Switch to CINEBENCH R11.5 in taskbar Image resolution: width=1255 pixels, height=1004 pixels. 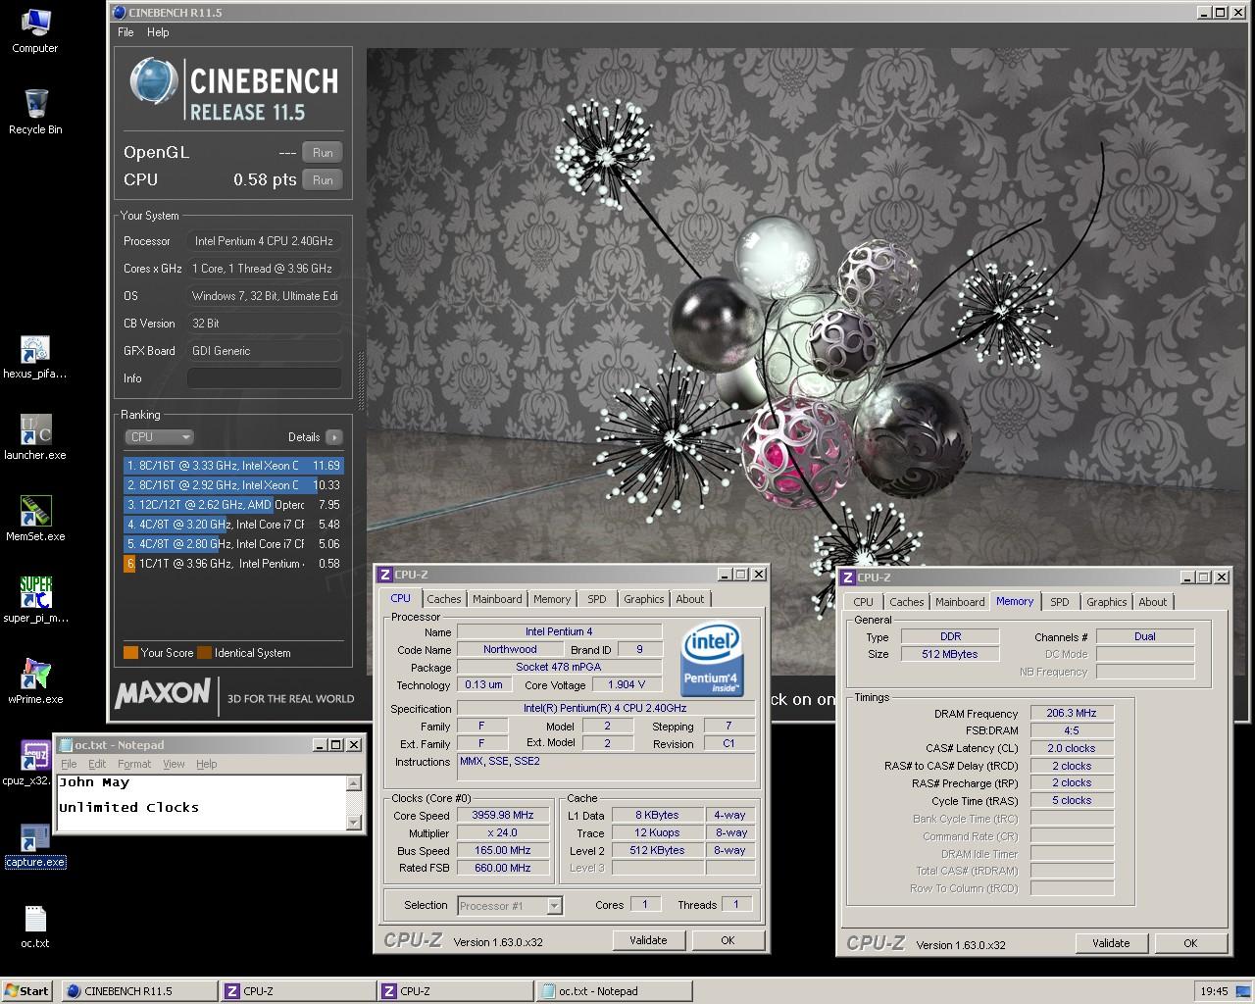click(x=139, y=991)
